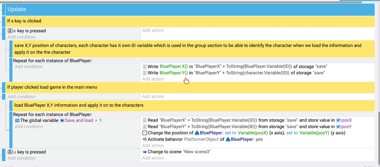Screen dimensions: 380x167
Task: Select the "save X,Y position of characters" comment
Action: [194, 49]
